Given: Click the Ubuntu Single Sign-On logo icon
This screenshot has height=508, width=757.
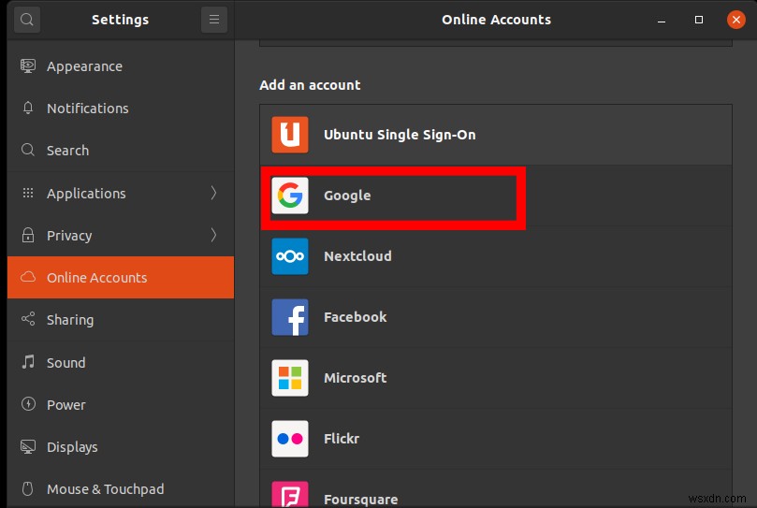Looking at the screenshot, I should tap(290, 135).
